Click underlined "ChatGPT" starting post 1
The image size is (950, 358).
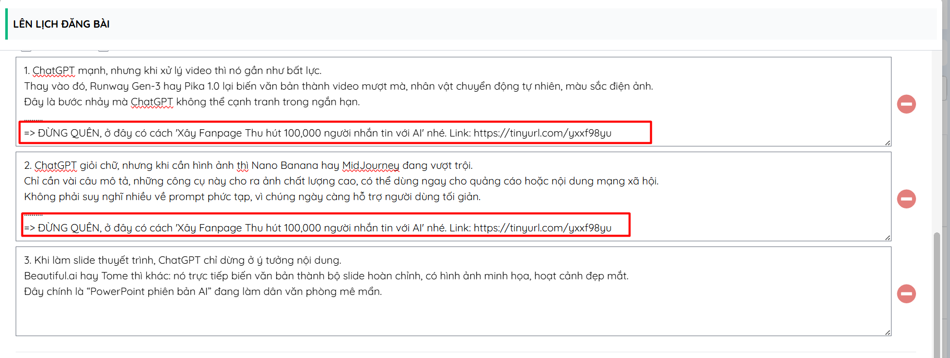click(53, 71)
